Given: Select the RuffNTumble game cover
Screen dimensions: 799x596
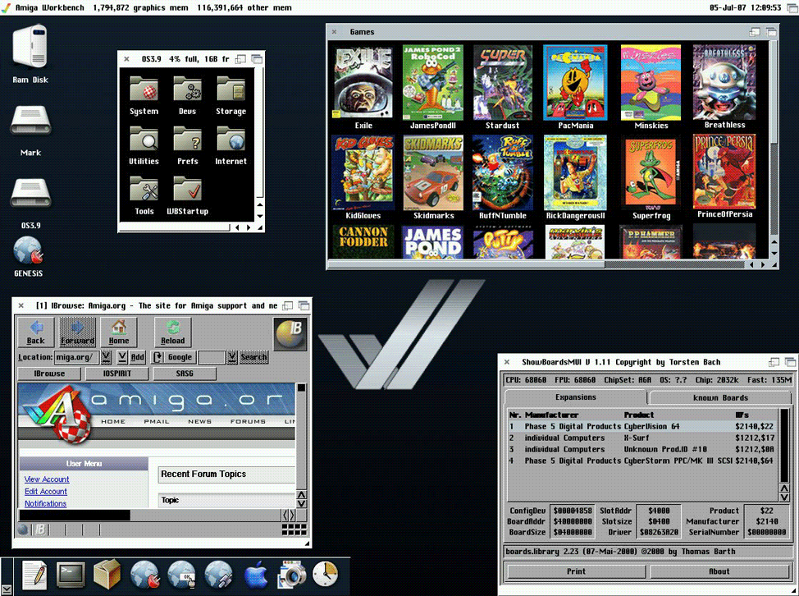Looking at the screenshot, I should click(502, 173).
